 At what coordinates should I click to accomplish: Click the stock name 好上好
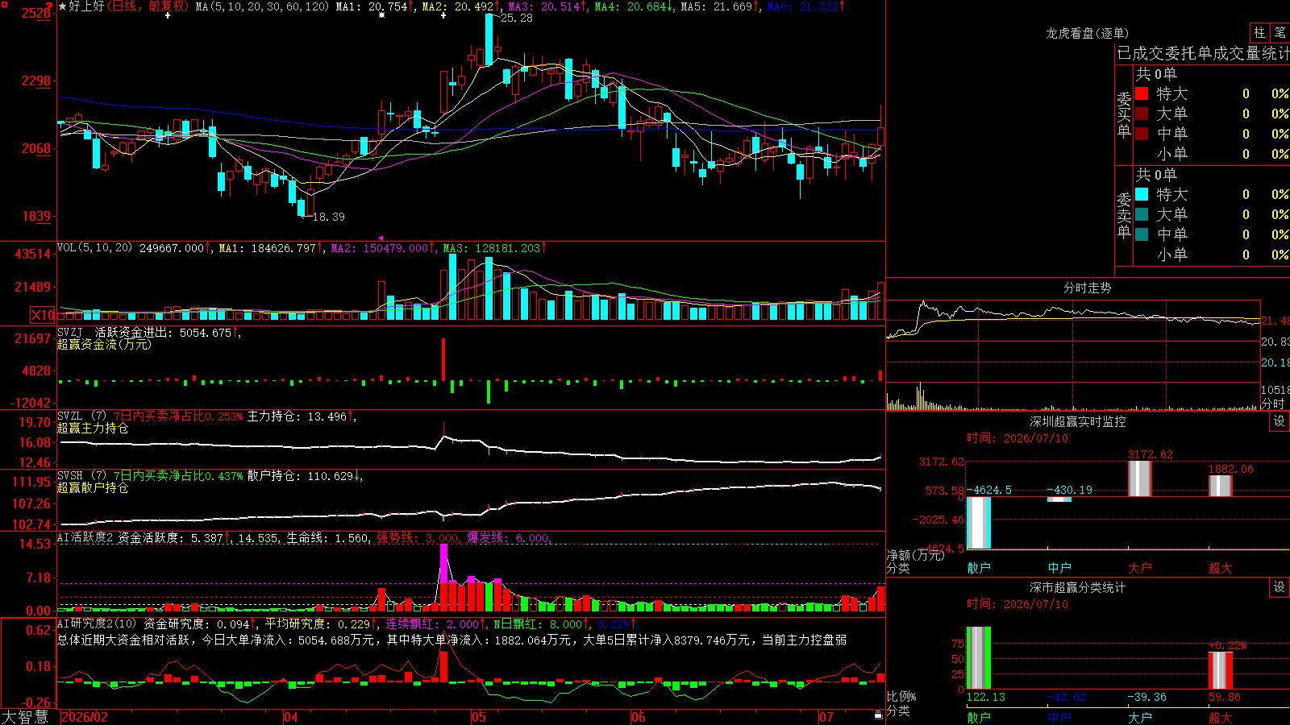coord(87,6)
